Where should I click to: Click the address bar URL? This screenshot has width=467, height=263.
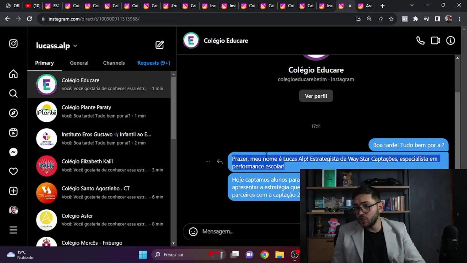pyautogui.click(x=94, y=19)
